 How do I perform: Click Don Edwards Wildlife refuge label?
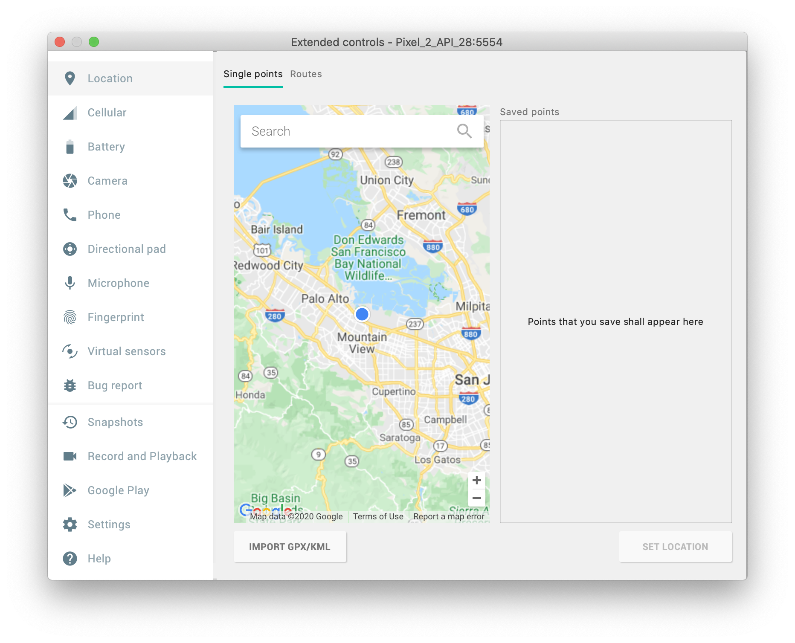tap(368, 258)
